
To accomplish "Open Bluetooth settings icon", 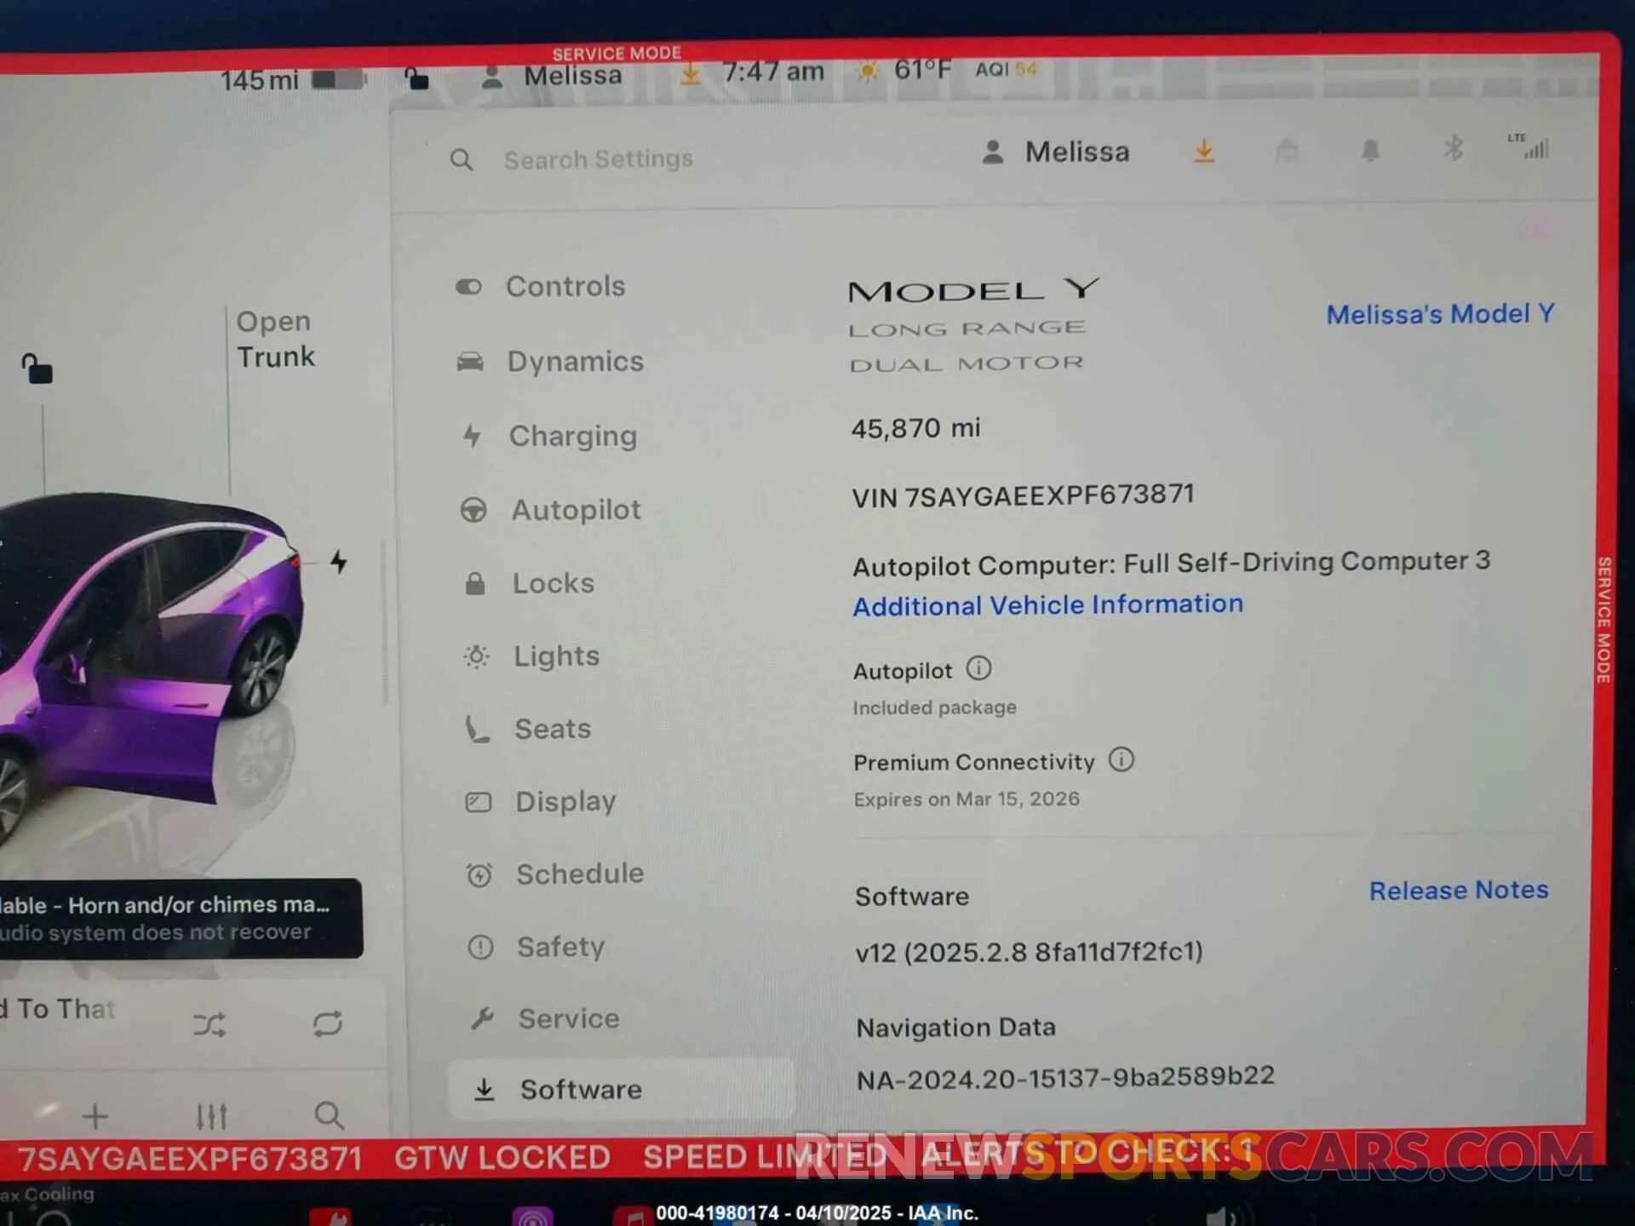I will pos(1454,149).
